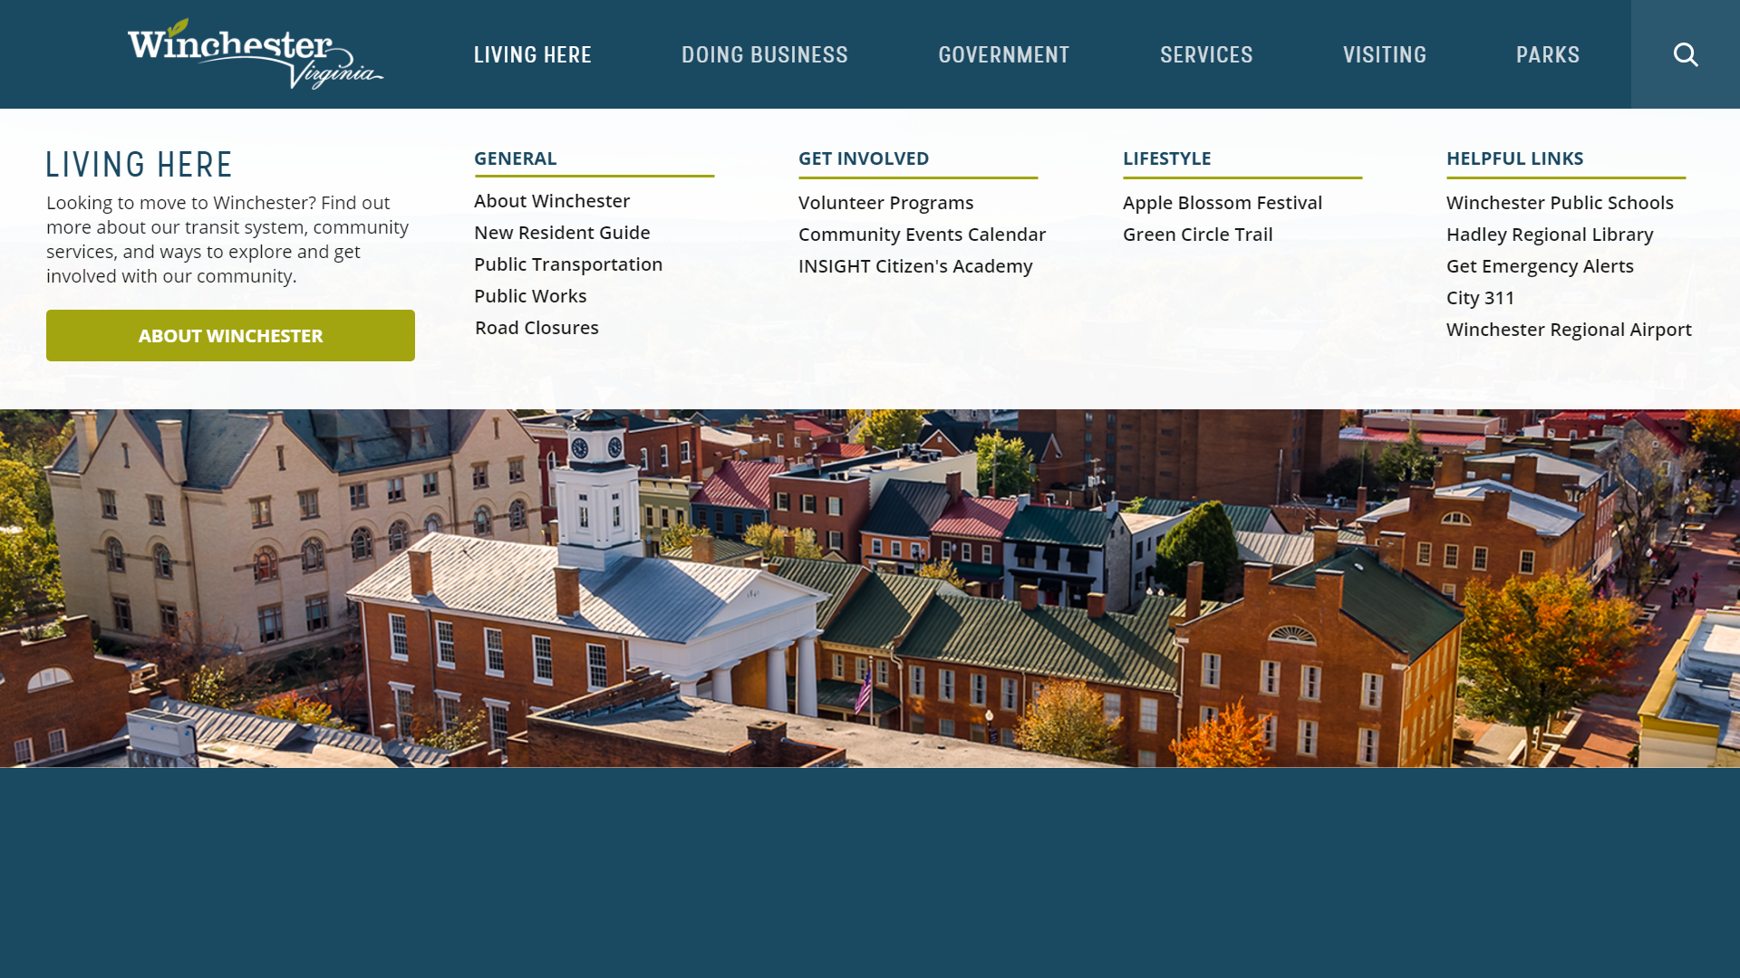Go to Green Circle Trail
1740x978 pixels.
tap(1197, 235)
